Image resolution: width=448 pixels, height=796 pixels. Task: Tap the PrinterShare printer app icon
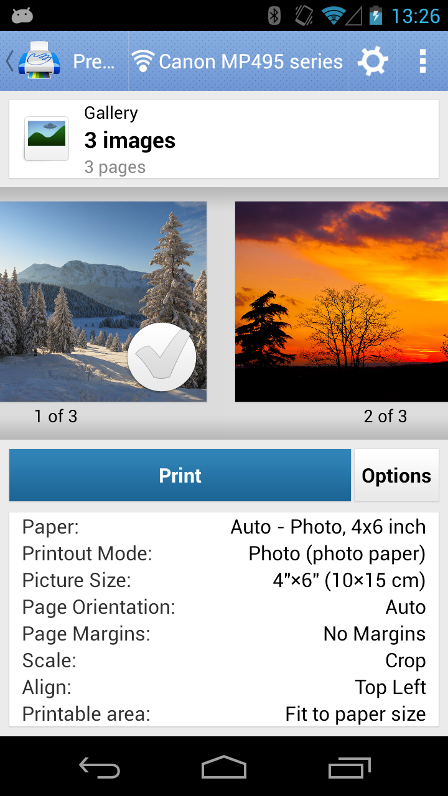[x=39, y=61]
